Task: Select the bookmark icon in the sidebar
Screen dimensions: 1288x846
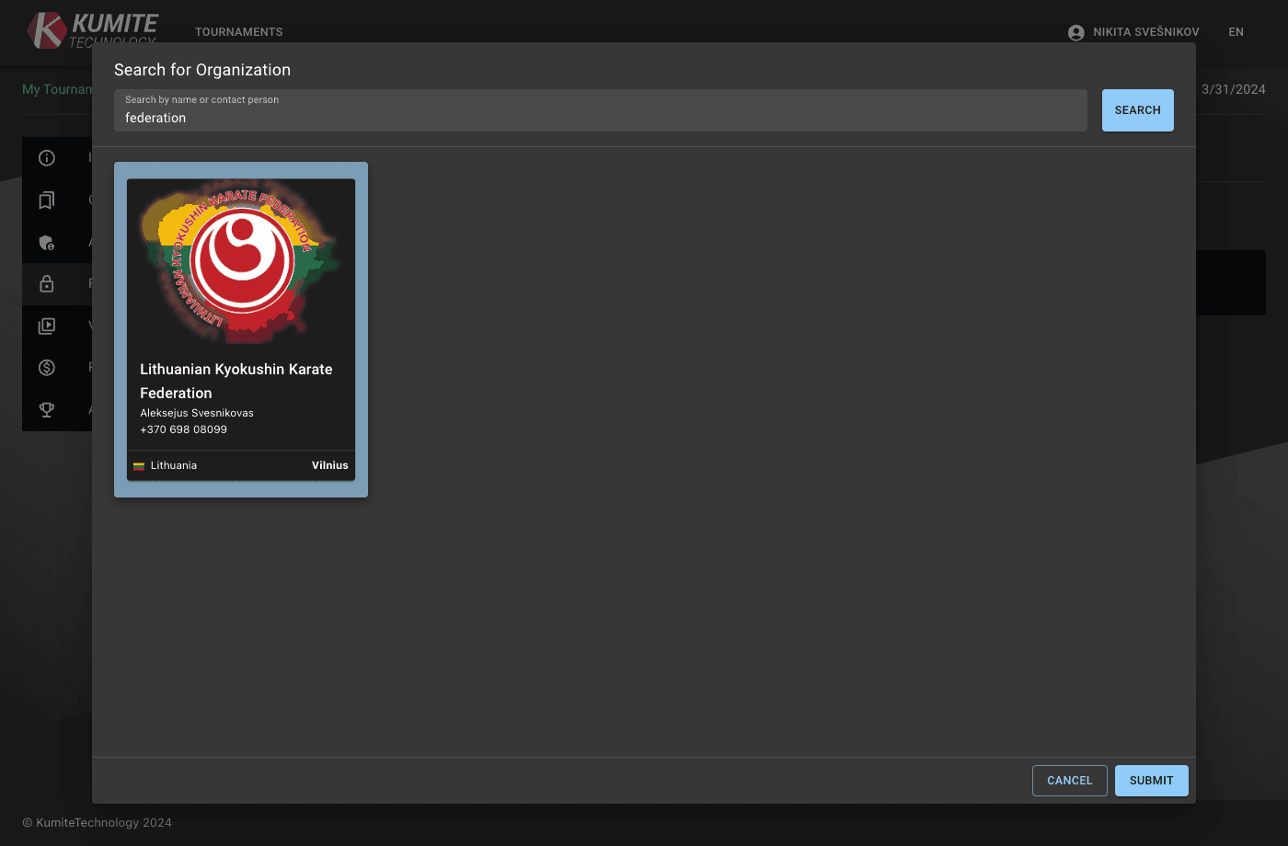Action: point(46,200)
